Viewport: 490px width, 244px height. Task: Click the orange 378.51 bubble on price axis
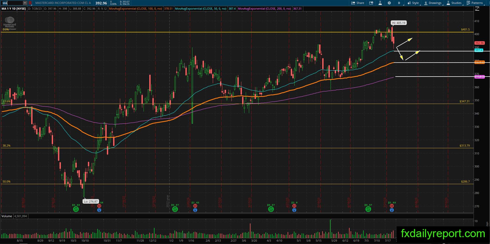pyautogui.click(x=479, y=62)
